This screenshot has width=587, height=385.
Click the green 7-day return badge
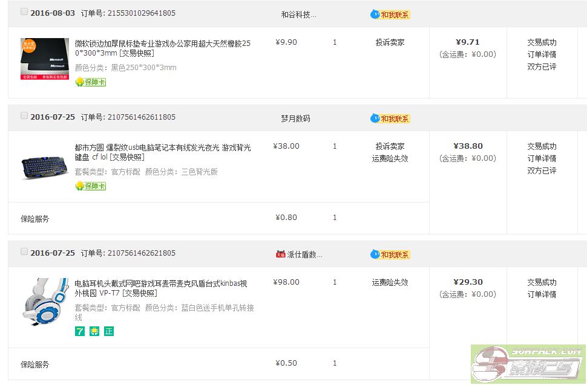(x=80, y=331)
